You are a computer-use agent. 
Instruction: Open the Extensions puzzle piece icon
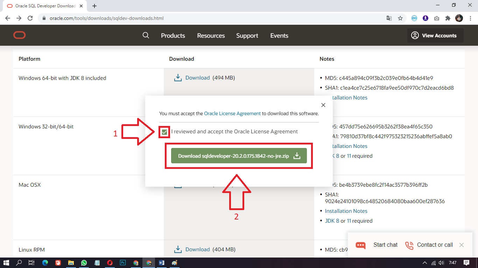[448, 18]
